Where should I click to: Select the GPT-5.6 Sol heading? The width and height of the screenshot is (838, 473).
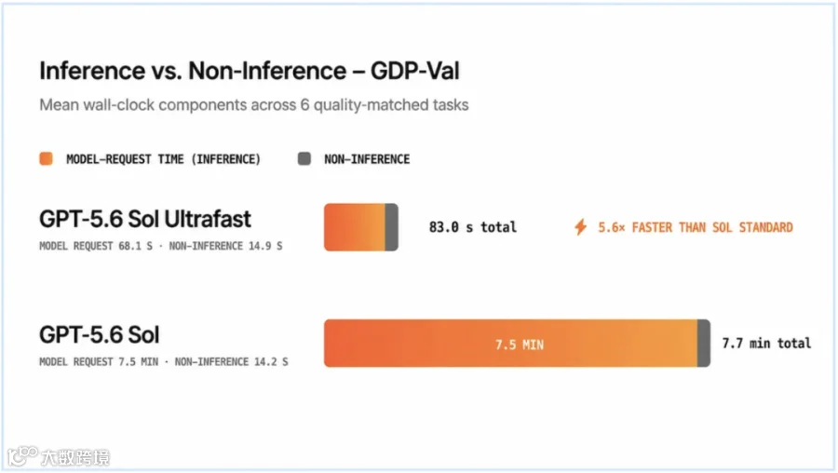pos(99,334)
